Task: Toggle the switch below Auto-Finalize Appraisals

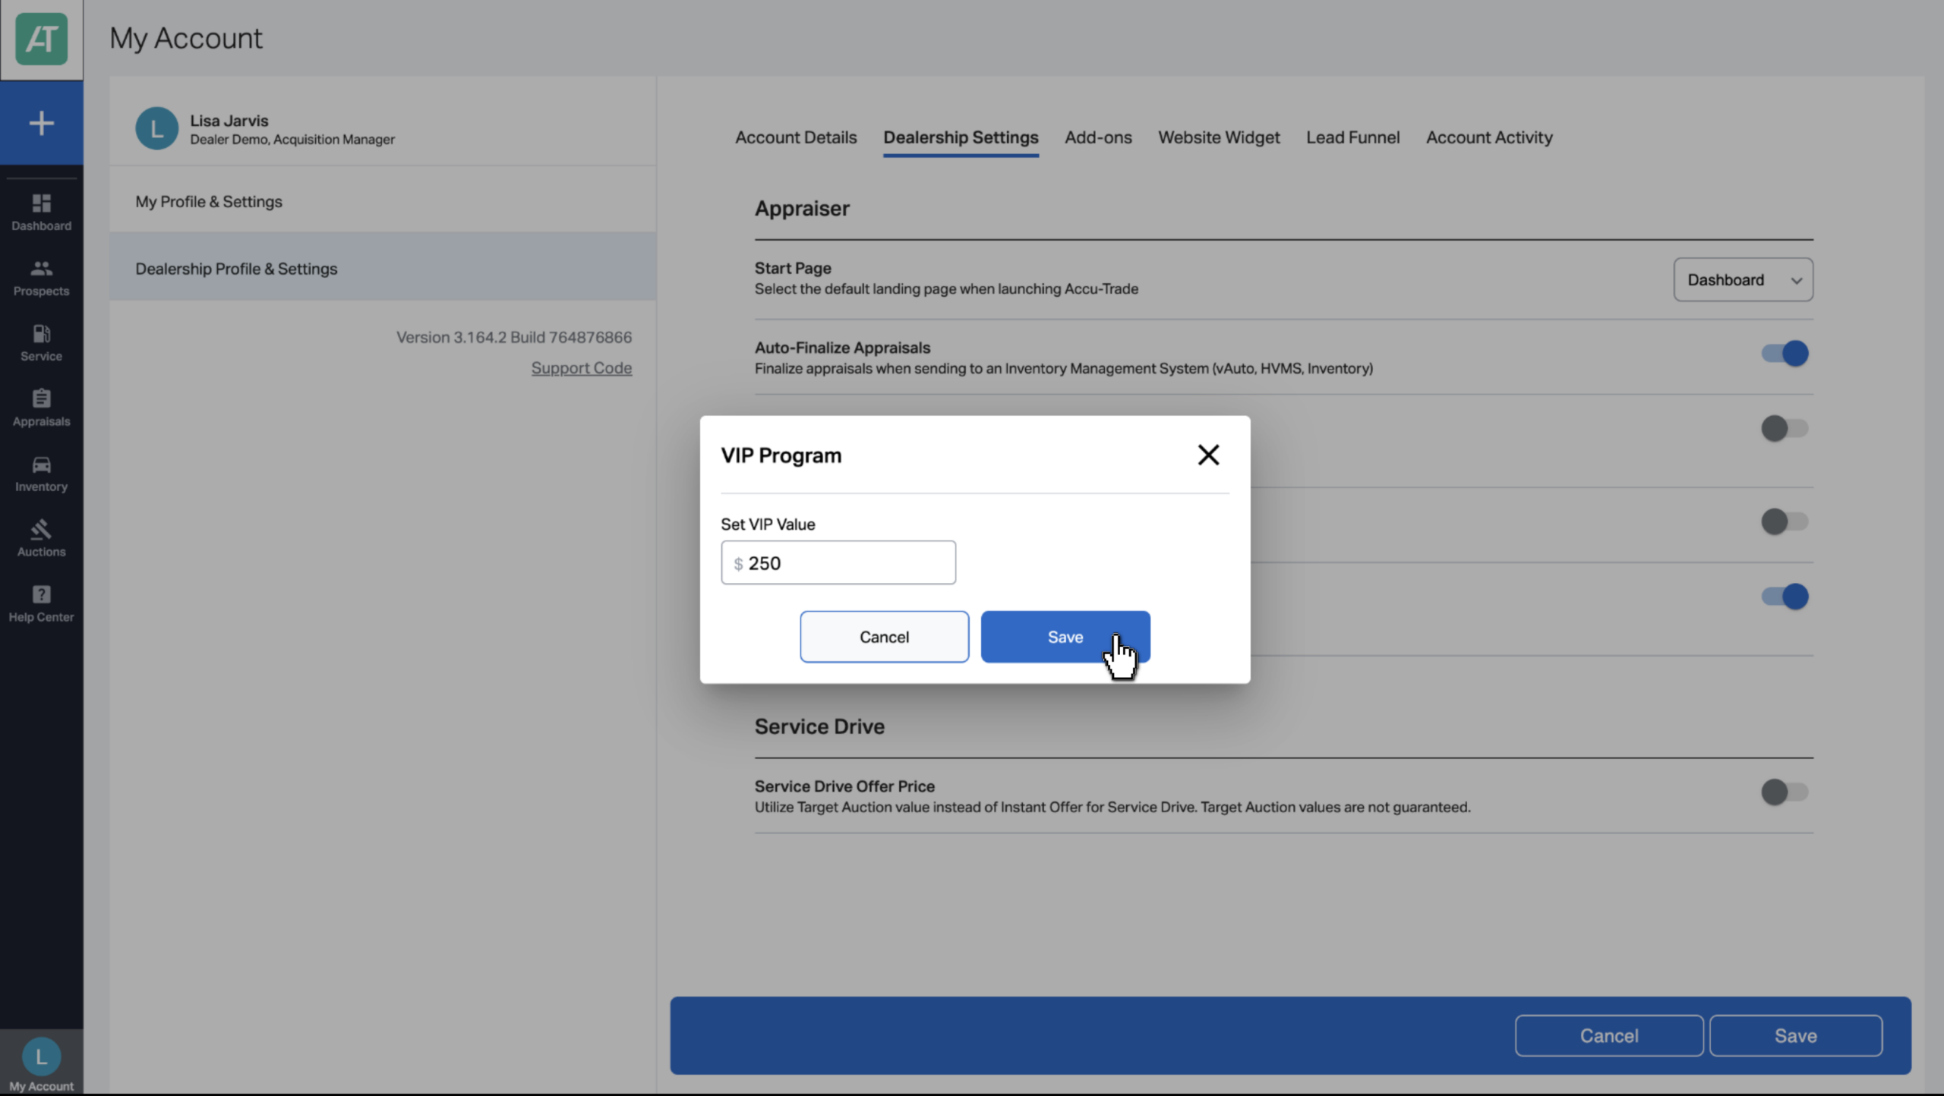Action: 1785,428
